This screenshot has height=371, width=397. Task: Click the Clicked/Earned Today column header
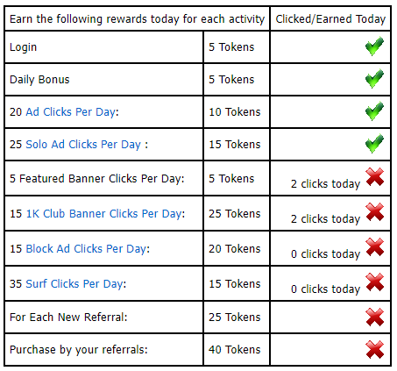click(330, 19)
